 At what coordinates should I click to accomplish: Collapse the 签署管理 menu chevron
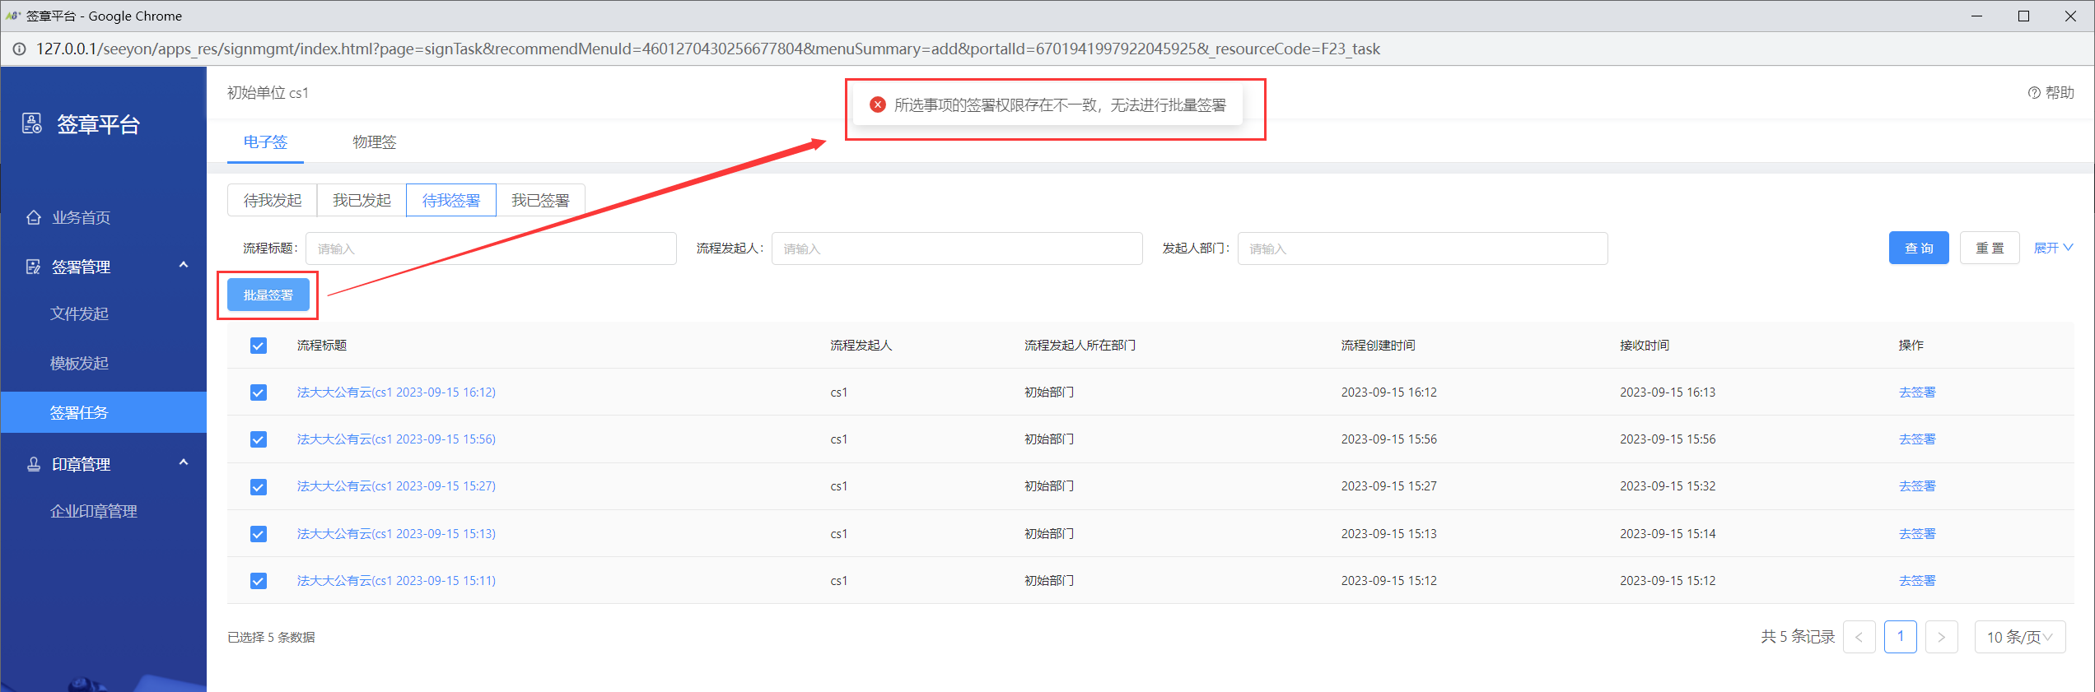point(184,265)
